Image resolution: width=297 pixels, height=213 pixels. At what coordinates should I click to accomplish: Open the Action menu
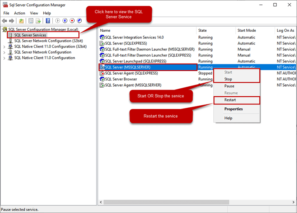(x=19, y=13)
